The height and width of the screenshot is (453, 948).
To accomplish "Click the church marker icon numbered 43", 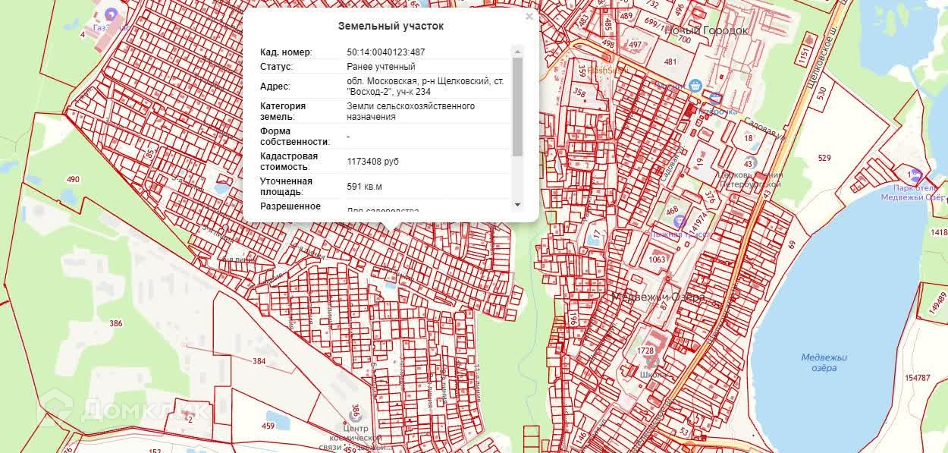I will tap(749, 163).
